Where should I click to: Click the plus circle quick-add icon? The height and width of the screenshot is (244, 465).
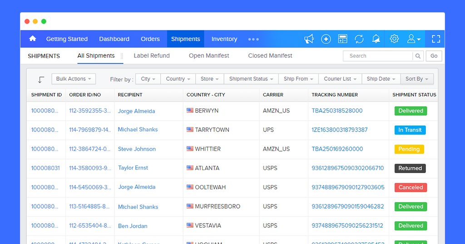[x=326, y=39]
